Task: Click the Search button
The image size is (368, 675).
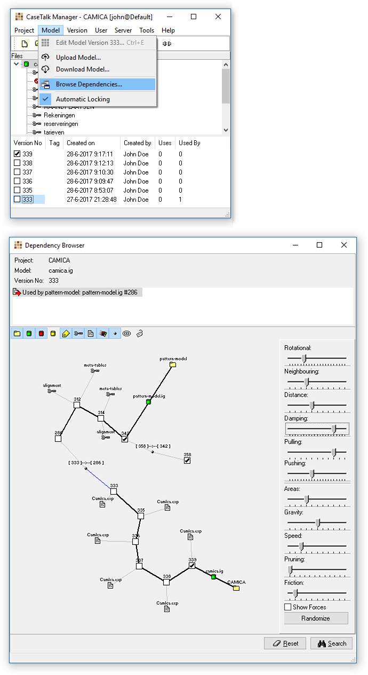Action: pos(332,644)
